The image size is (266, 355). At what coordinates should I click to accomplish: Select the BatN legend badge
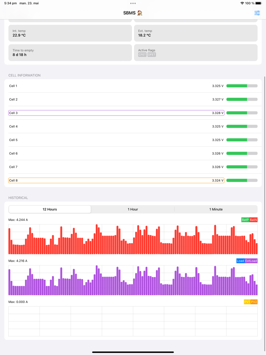[x=253, y=219]
